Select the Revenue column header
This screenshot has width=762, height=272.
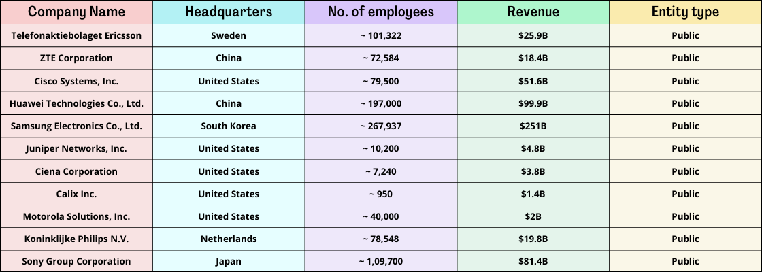click(533, 12)
